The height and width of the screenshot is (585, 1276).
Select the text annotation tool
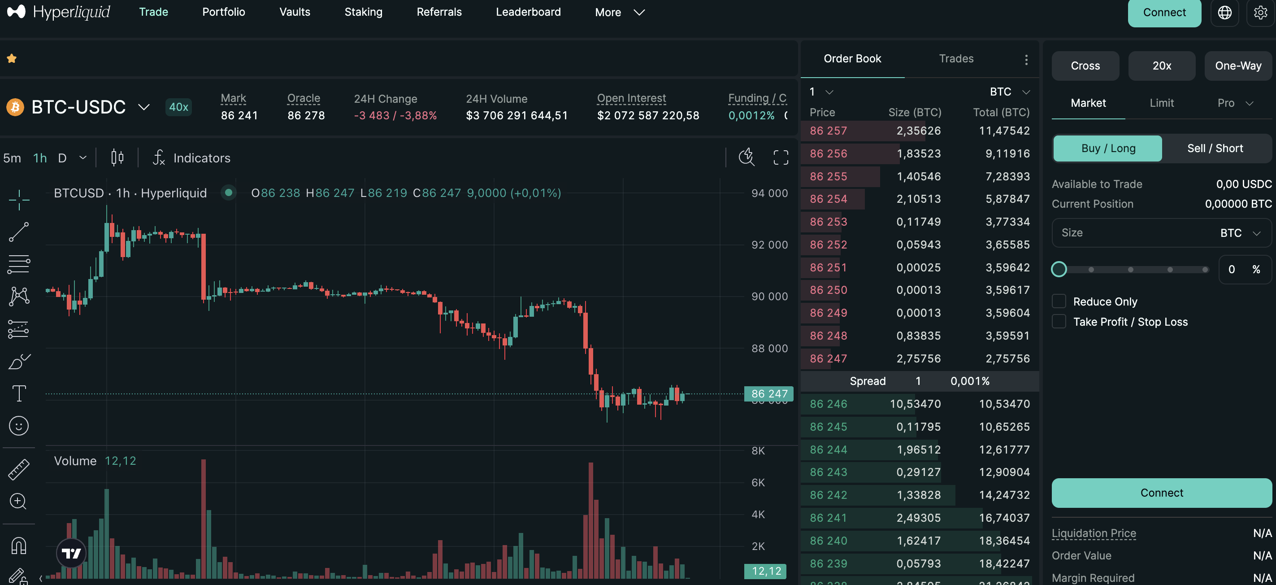[x=19, y=393]
